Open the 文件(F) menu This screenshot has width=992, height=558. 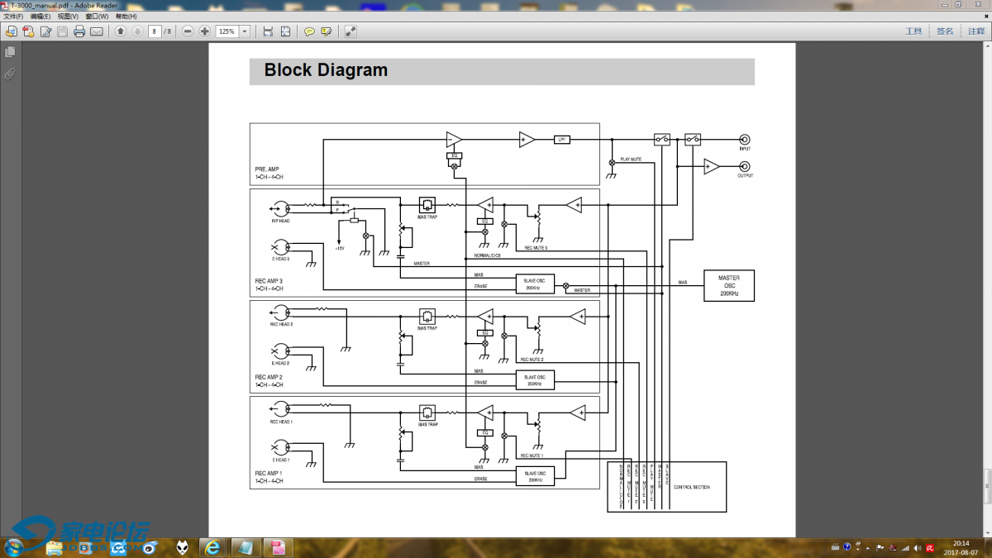14,17
